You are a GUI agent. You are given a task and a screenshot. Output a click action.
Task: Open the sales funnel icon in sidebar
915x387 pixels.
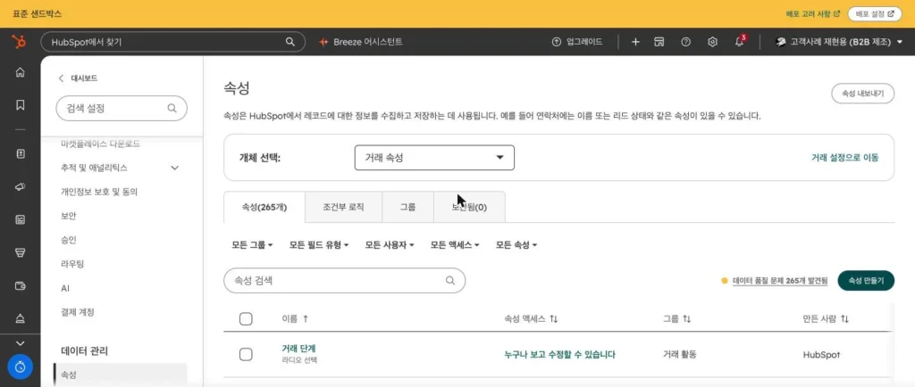[21, 252]
